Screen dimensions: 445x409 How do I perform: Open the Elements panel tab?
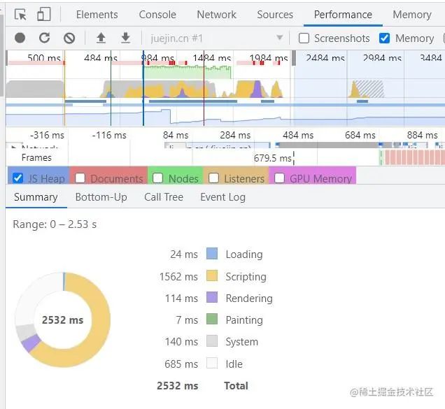pyautogui.click(x=97, y=15)
